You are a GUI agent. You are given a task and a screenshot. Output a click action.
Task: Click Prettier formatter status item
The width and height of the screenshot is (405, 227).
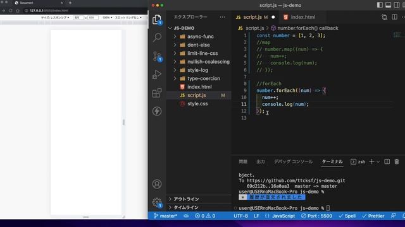pos(373,216)
